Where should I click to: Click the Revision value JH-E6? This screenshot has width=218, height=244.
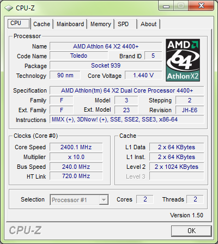click(190, 110)
